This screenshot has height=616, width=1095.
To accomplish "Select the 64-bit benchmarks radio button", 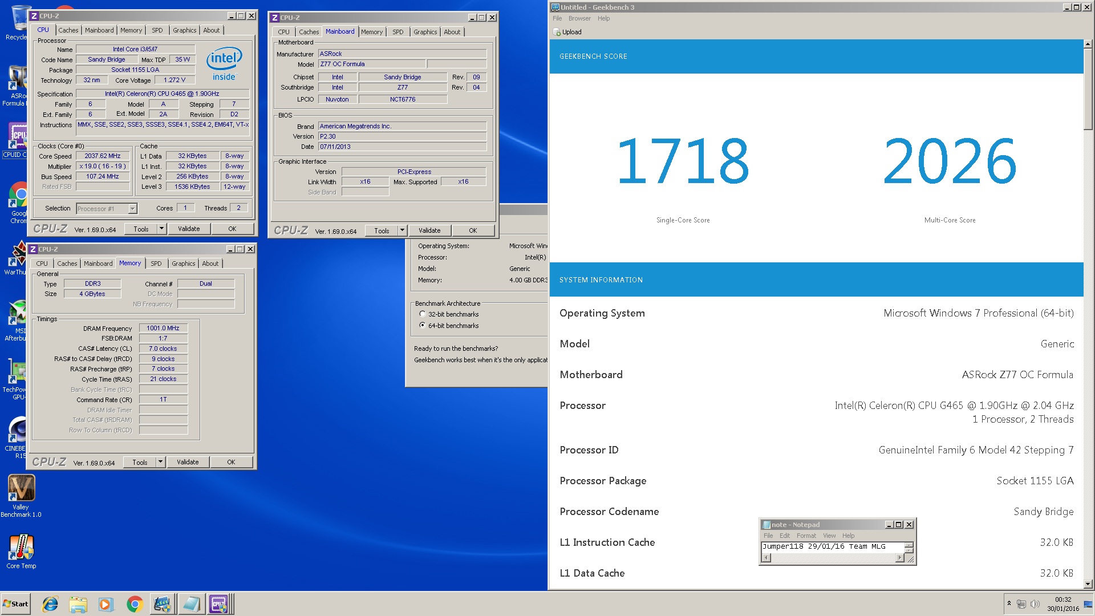I will [423, 326].
